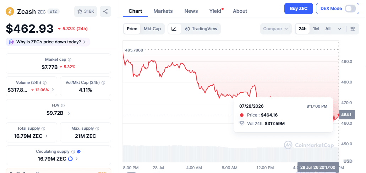
Task: Click the Buy ZEC button
Action: 299,9
